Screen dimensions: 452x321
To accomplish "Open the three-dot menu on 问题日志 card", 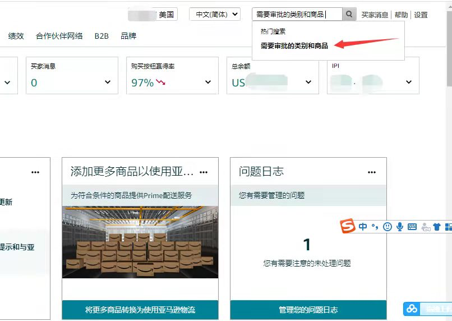I will tap(372, 172).
